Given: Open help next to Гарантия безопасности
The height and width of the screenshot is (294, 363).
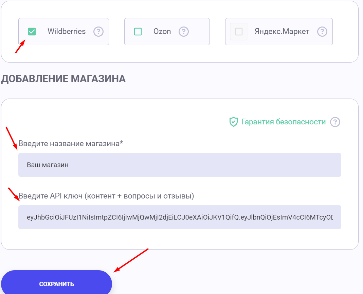Looking at the screenshot, I should pos(335,122).
